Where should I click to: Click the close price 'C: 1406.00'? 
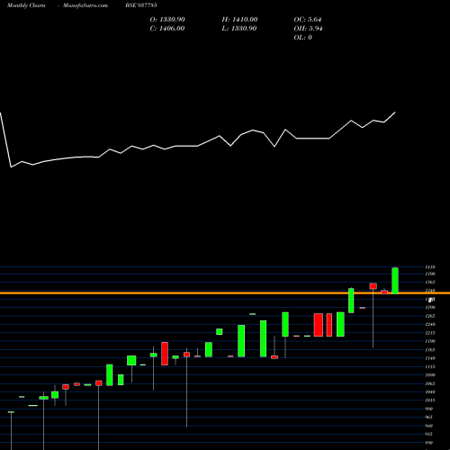(x=167, y=29)
